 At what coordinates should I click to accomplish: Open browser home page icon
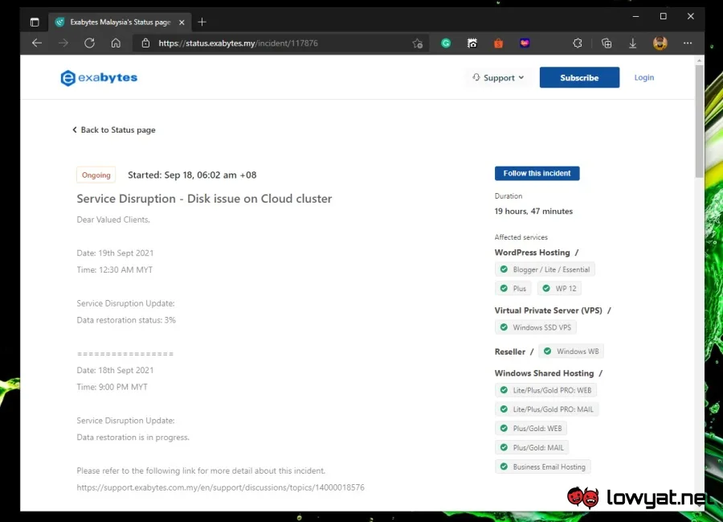(116, 43)
